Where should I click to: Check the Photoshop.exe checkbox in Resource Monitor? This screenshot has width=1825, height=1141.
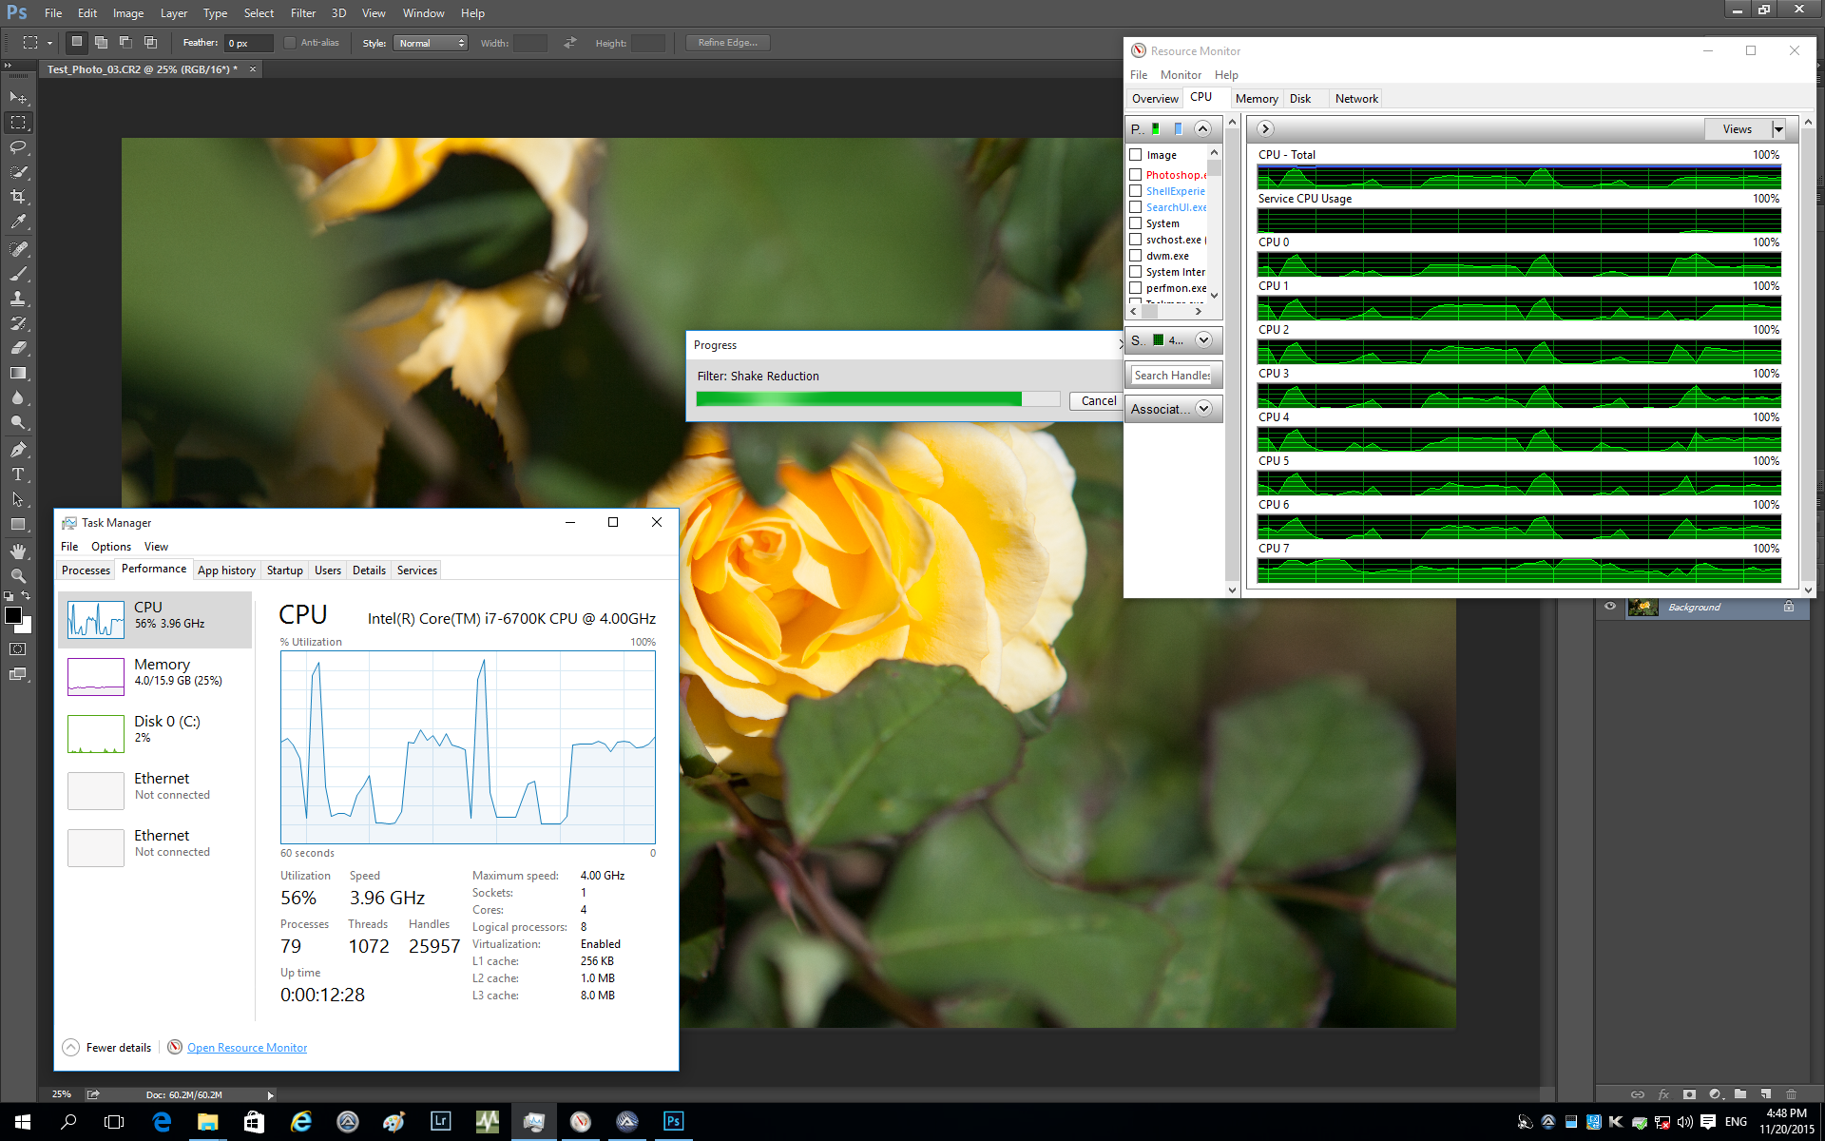click(x=1135, y=173)
